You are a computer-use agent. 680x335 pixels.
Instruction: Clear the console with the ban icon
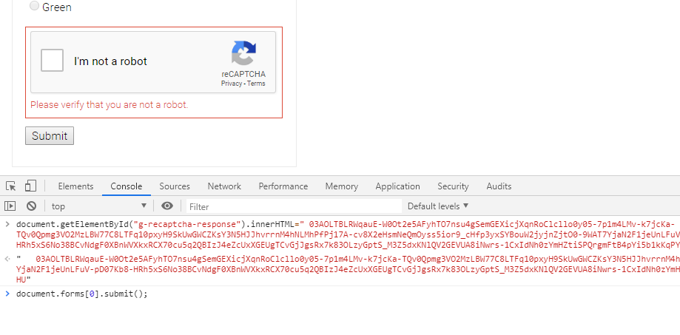(x=31, y=206)
